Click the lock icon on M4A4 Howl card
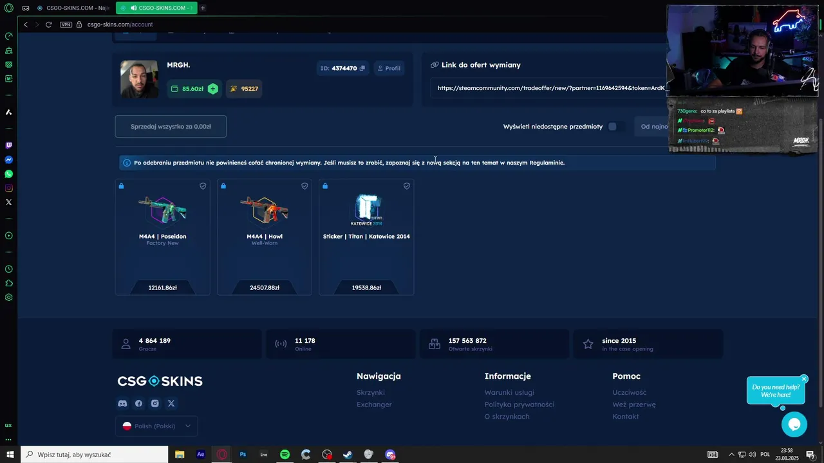This screenshot has height=463, width=824. click(x=223, y=186)
